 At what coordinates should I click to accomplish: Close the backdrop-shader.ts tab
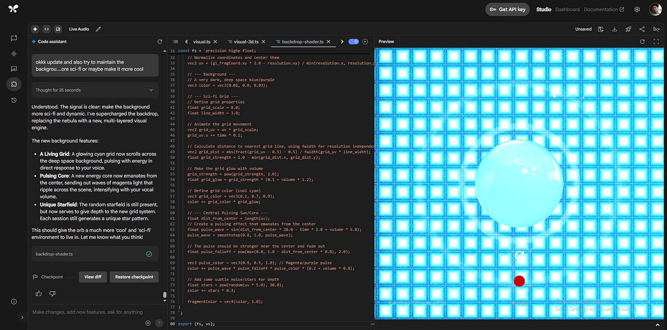(x=327, y=42)
